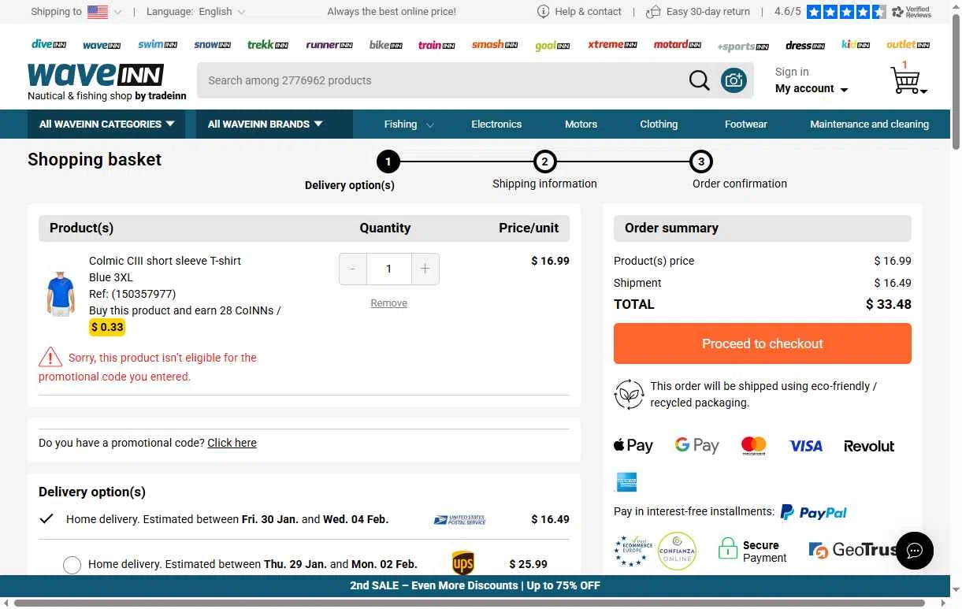The image size is (962, 609).
Task: Click the Ecommerce Europe trust badge
Action: point(633,550)
